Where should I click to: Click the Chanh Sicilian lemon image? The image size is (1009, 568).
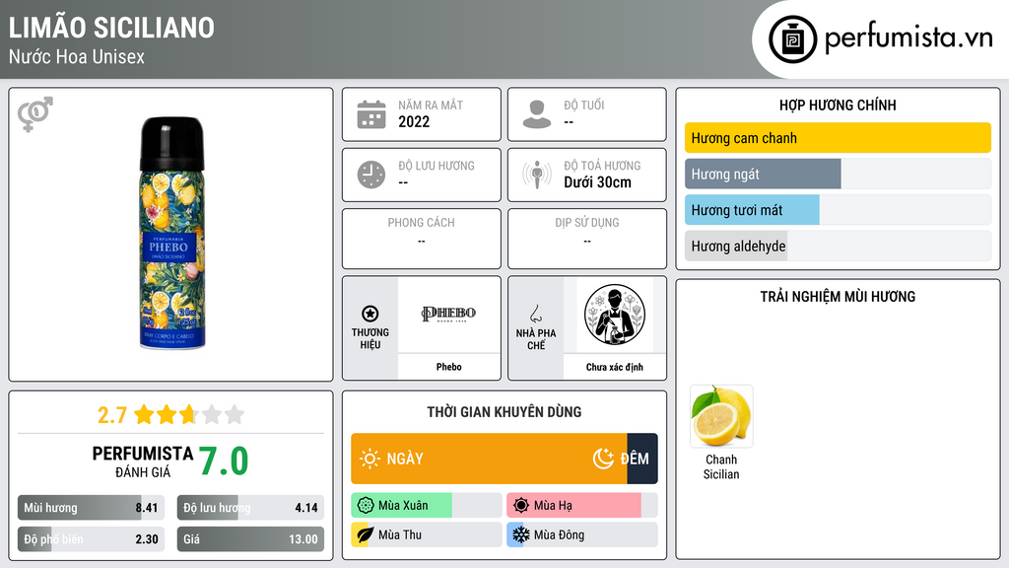click(x=721, y=416)
